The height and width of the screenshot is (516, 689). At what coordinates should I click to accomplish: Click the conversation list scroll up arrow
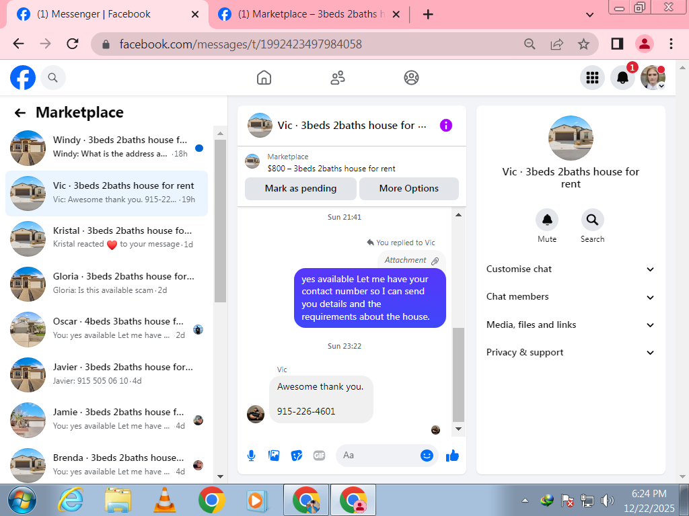(x=220, y=133)
